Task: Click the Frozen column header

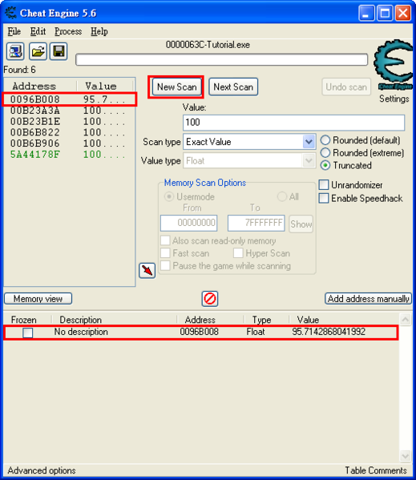Action: pos(23,320)
